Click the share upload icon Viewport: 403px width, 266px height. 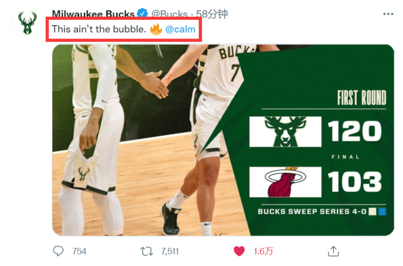click(x=333, y=251)
